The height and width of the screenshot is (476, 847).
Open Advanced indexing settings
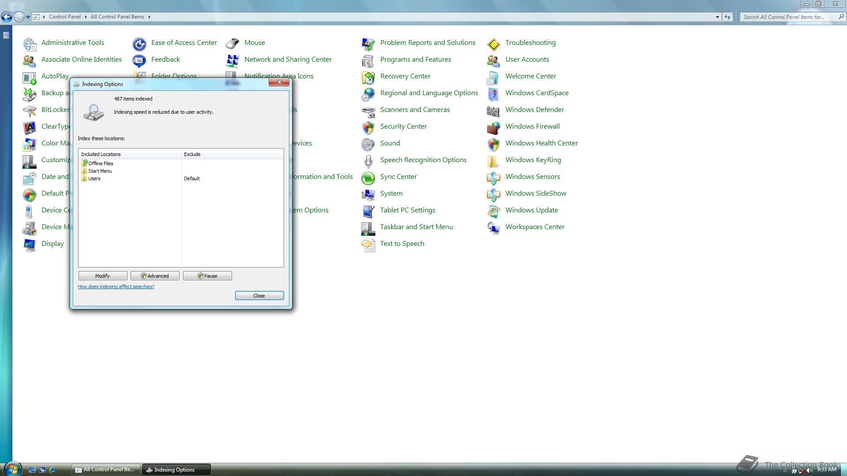pyautogui.click(x=155, y=276)
